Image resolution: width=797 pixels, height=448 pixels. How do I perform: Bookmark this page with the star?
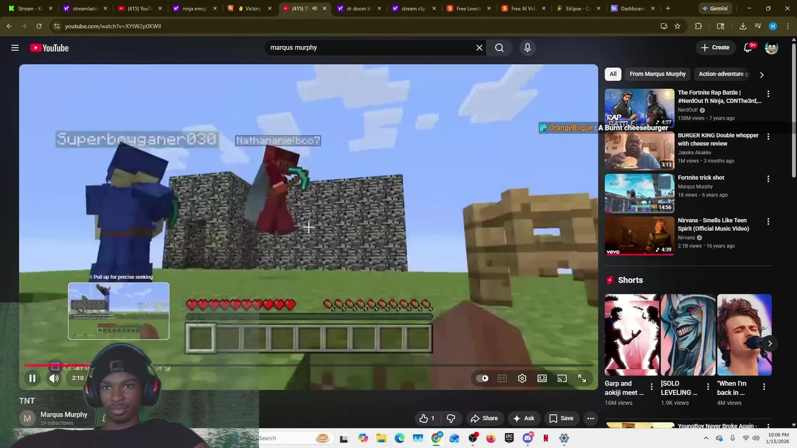point(677,26)
